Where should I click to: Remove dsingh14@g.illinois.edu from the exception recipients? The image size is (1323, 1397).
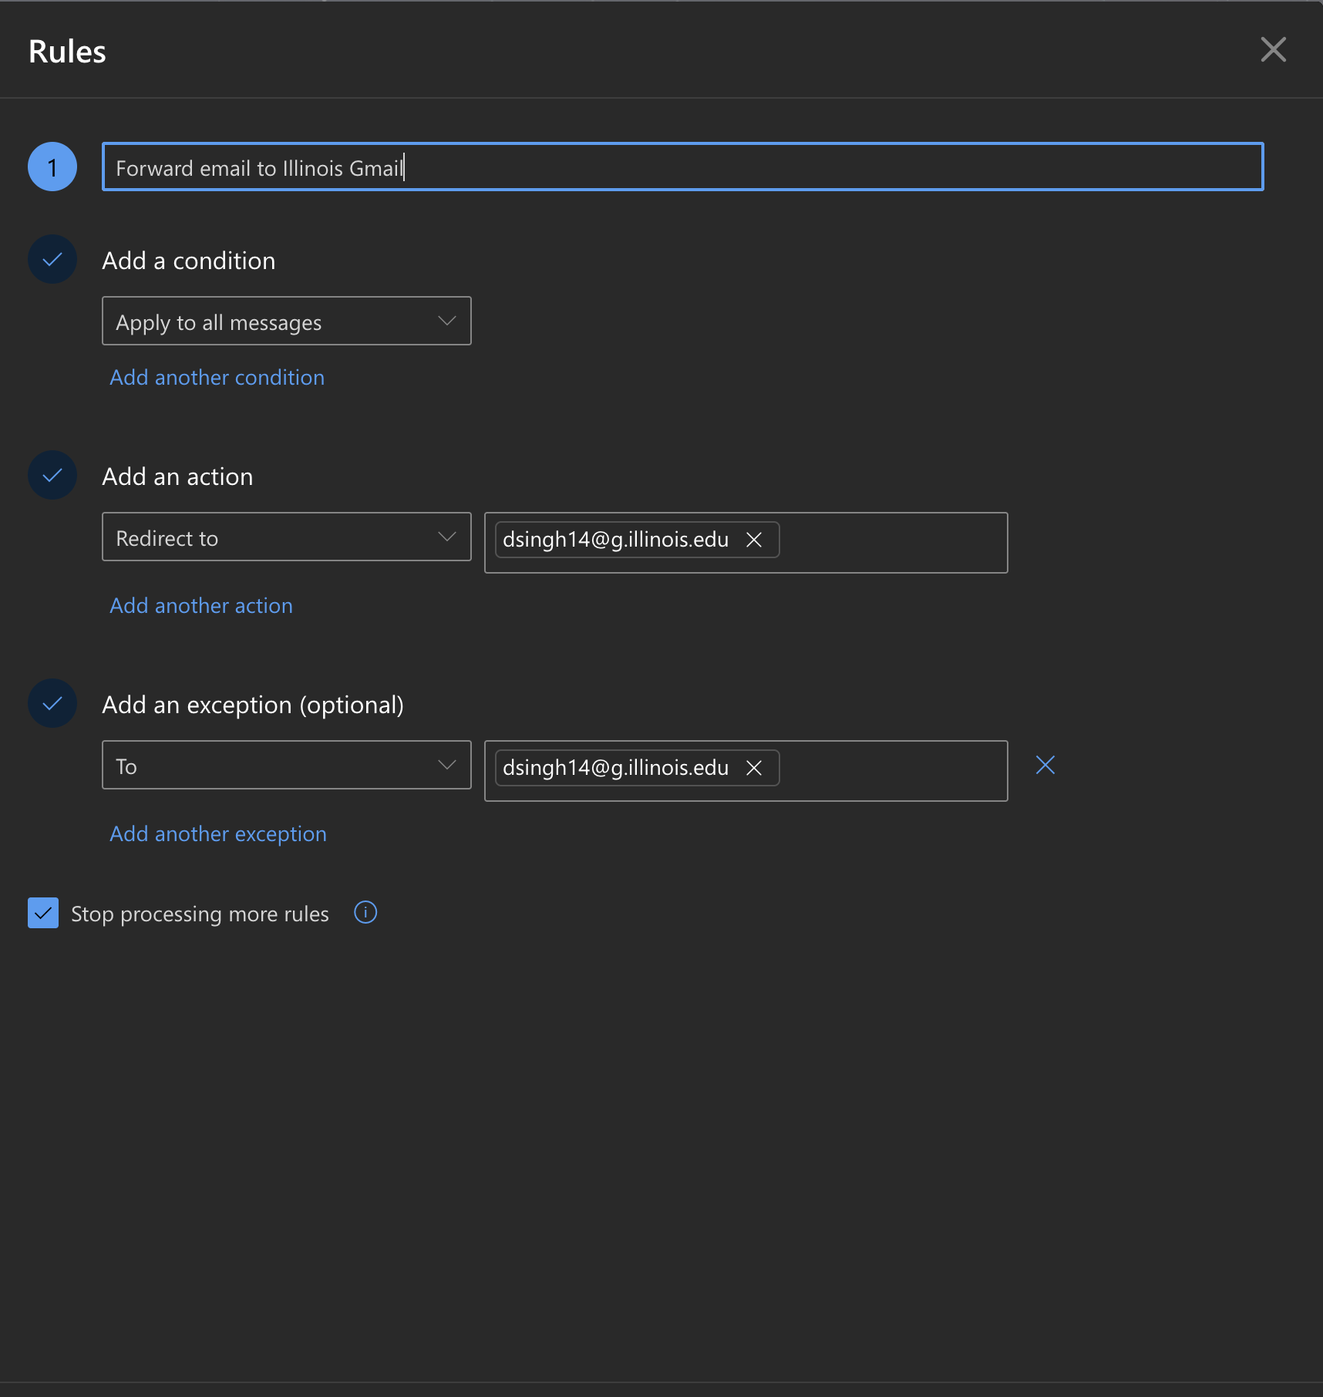[x=754, y=767]
